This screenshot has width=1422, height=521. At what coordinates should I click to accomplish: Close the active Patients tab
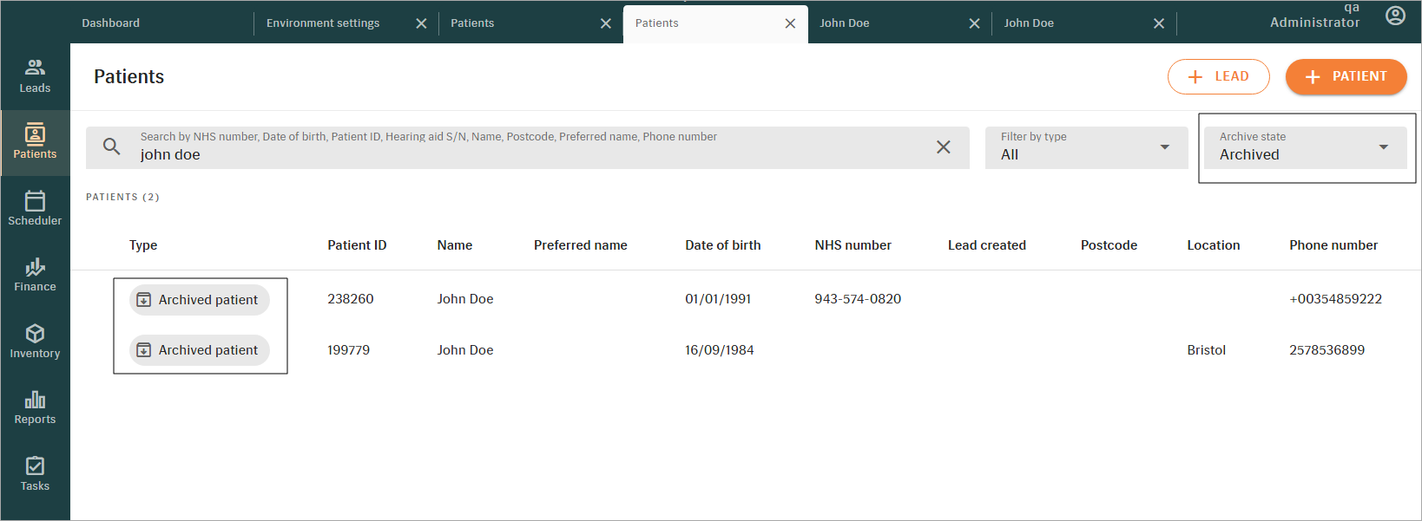tap(790, 23)
